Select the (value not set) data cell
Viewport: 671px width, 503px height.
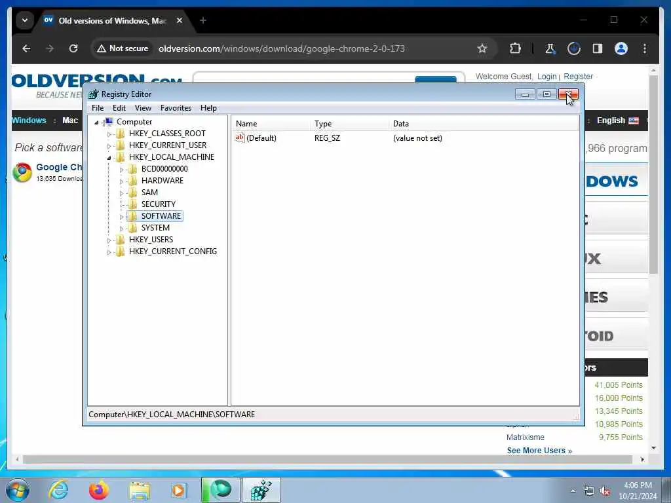point(417,138)
